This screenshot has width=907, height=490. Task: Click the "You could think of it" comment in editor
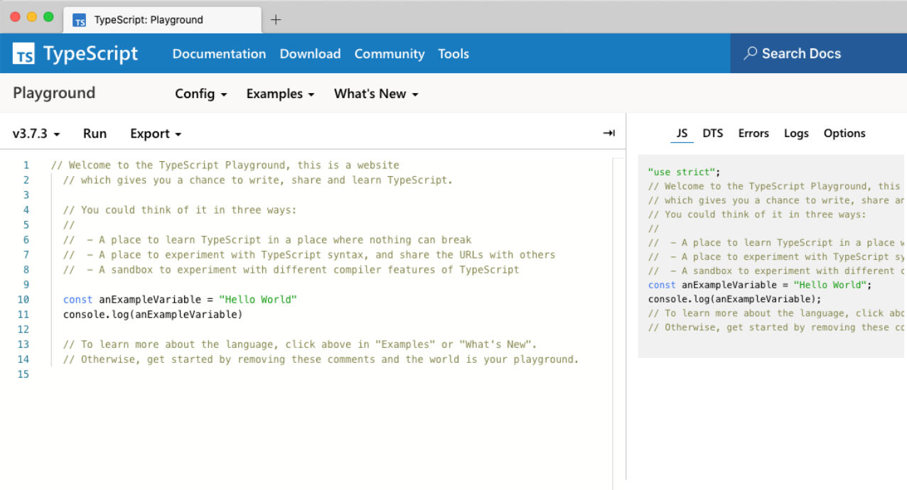coord(180,210)
